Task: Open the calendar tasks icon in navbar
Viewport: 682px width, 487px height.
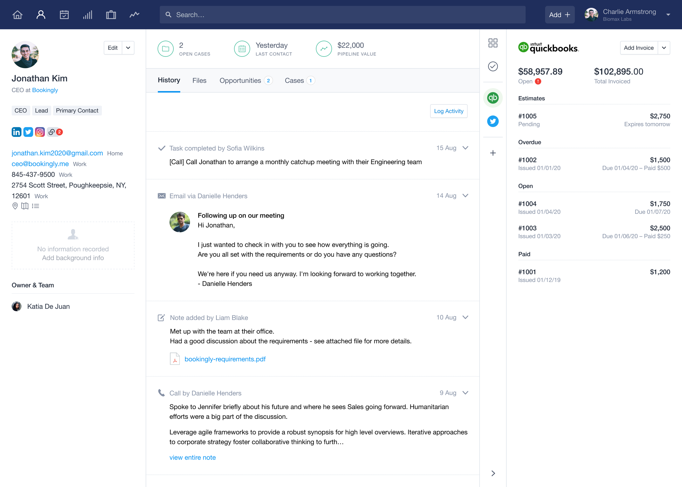Action: click(x=64, y=15)
